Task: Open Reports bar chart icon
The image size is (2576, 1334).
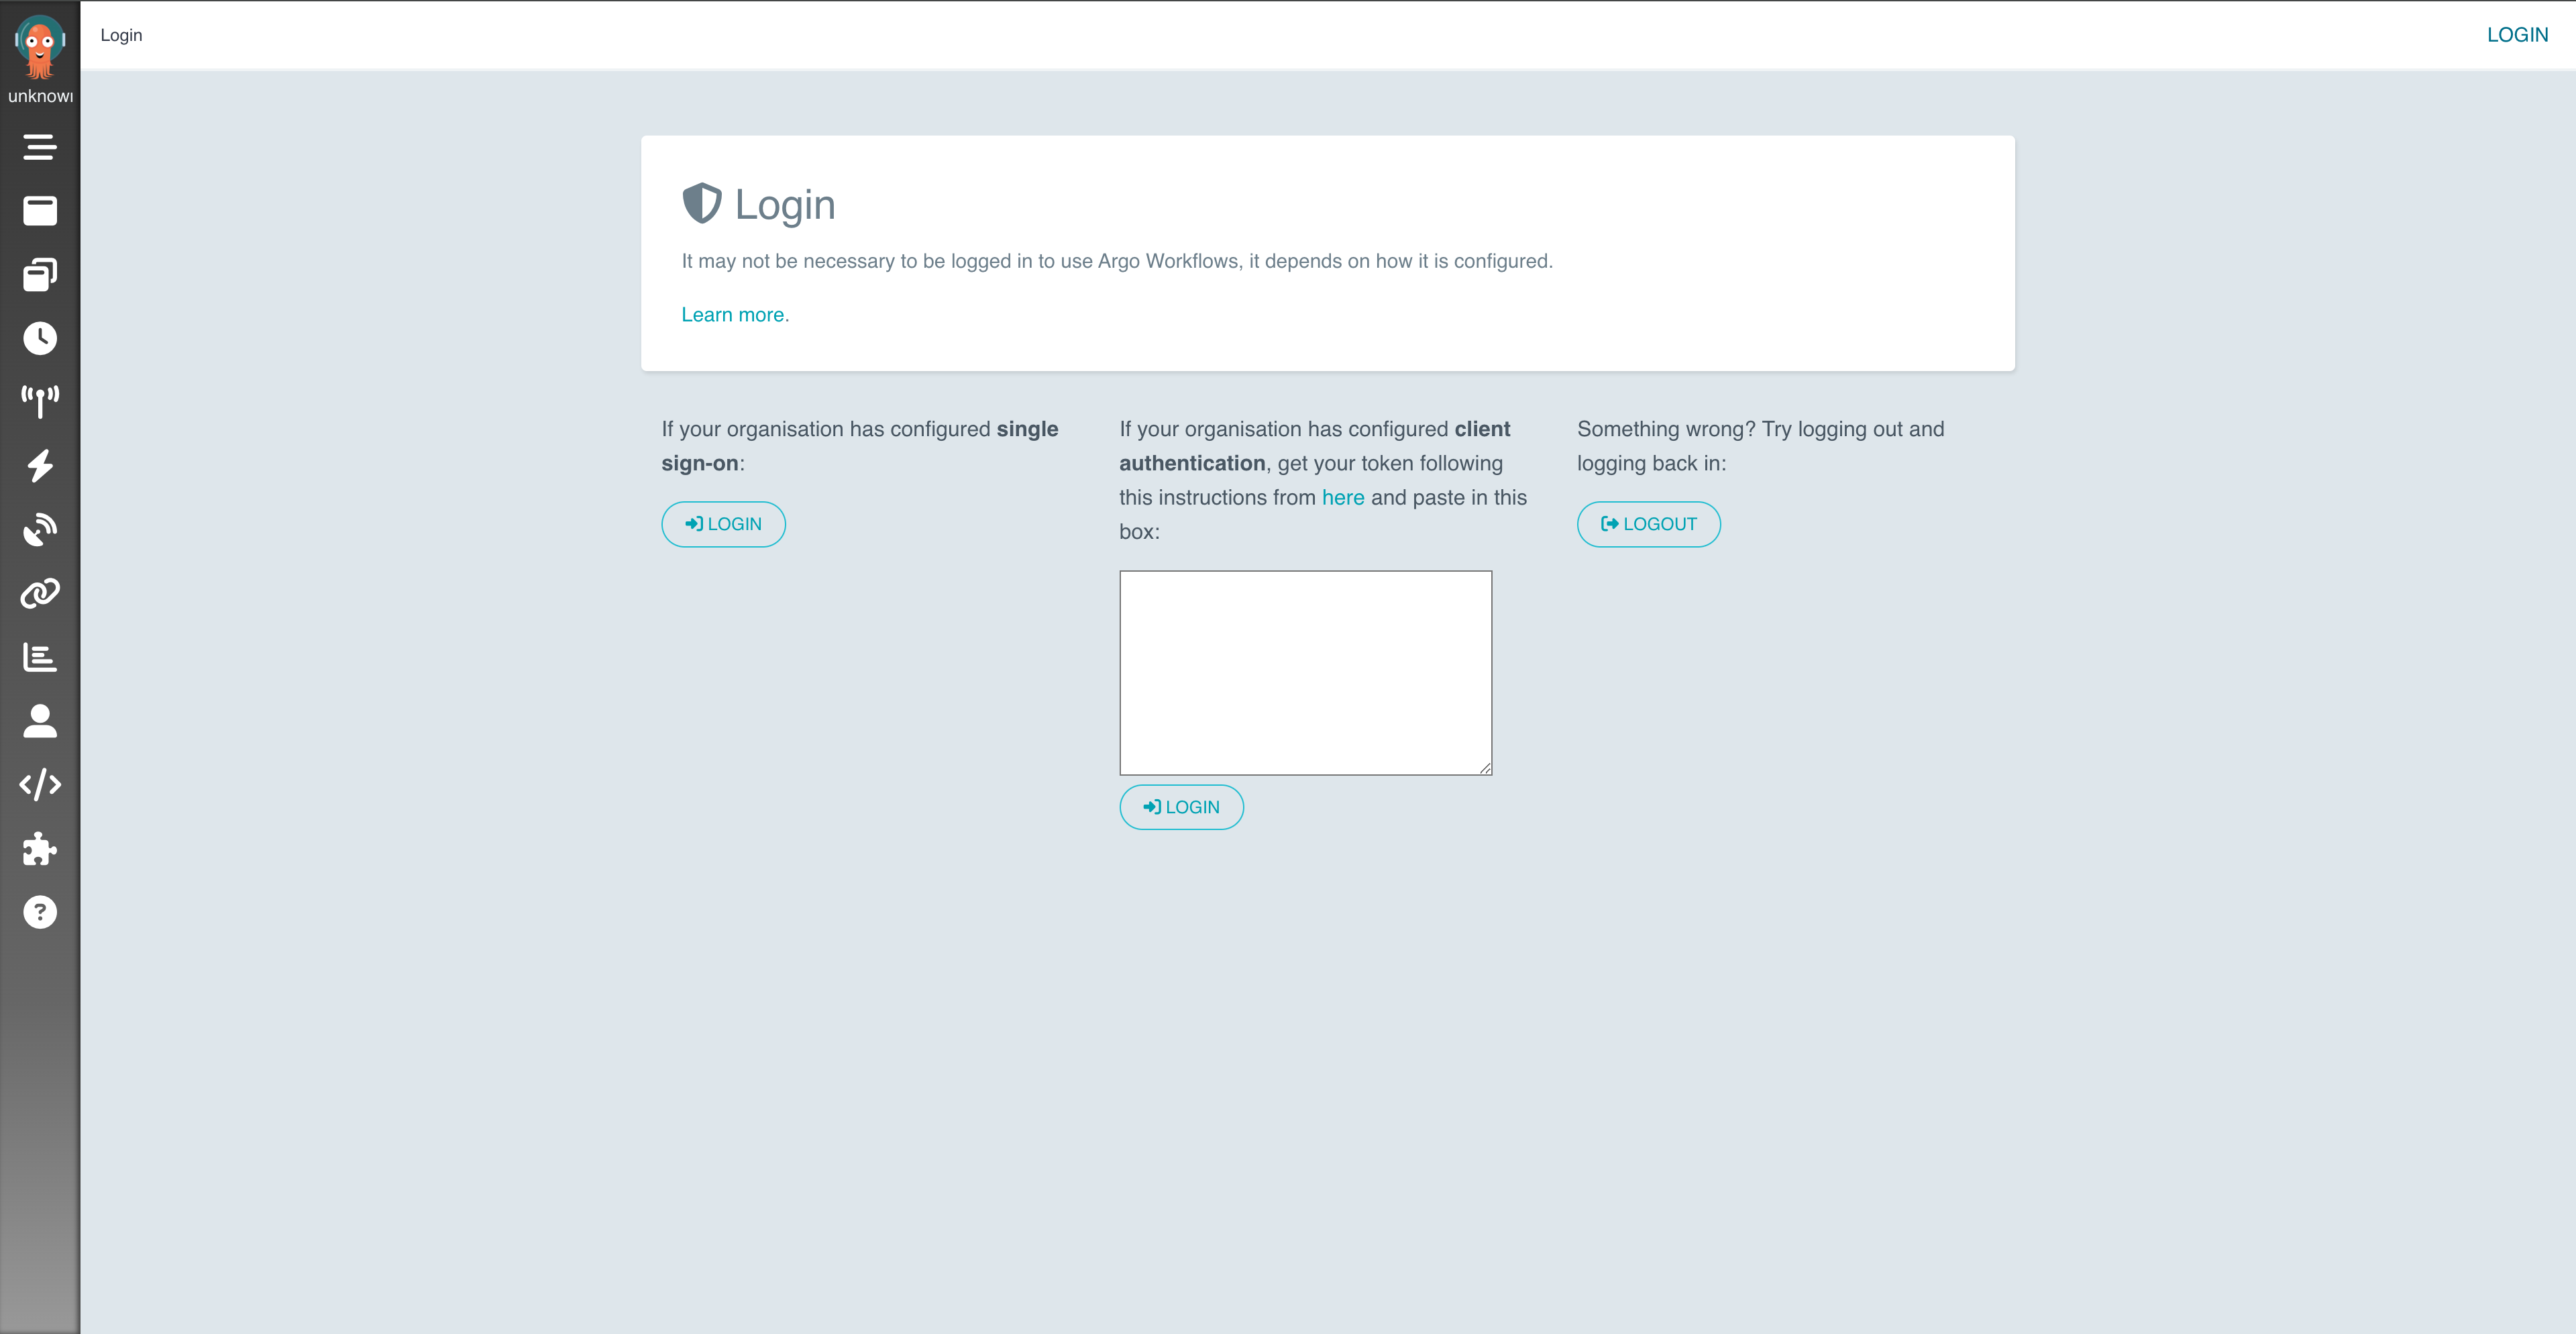Action: point(40,657)
